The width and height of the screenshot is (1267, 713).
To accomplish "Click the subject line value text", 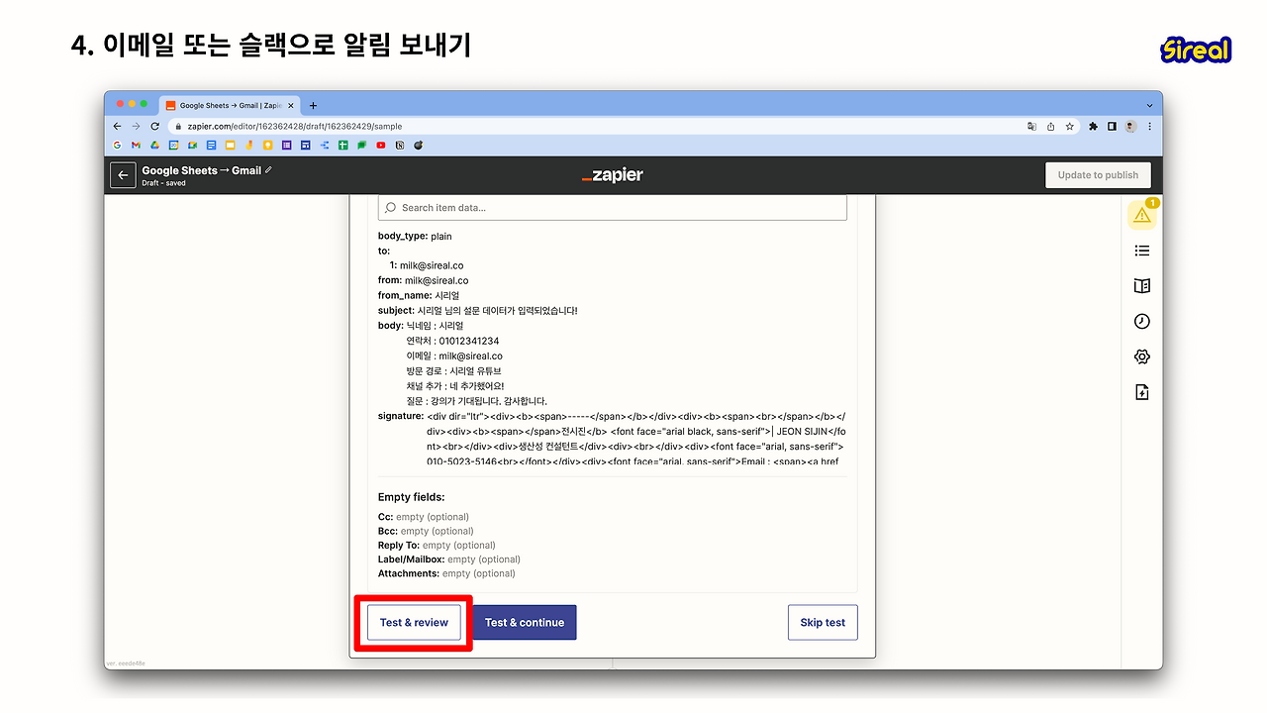I will tap(497, 310).
